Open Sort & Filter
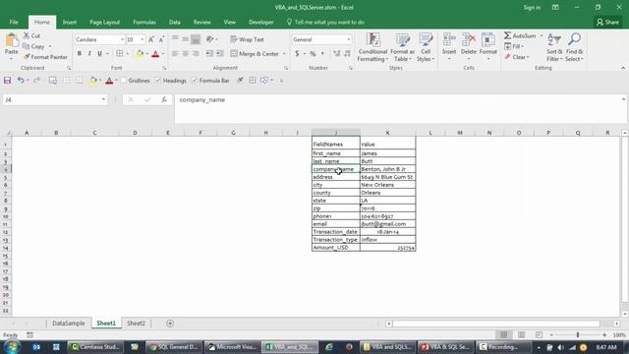Screen dimensions: 629x354 554,47
